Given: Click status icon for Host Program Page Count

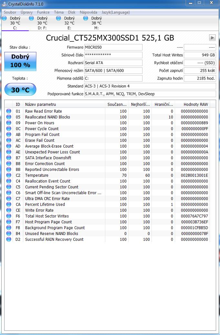Looking at the screenshot, I should 9,222.
